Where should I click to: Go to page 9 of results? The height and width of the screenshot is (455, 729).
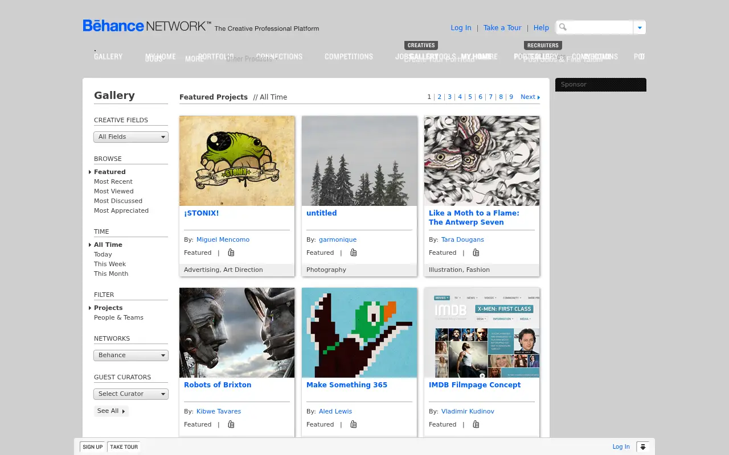pyautogui.click(x=511, y=97)
